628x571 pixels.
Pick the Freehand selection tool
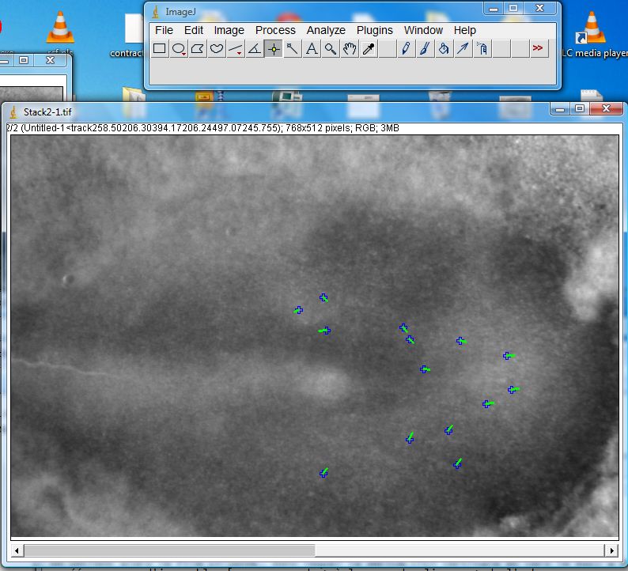(x=217, y=49)
